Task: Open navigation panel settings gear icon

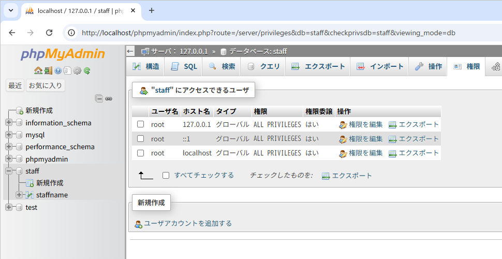Action: click(x=77, y=70)
